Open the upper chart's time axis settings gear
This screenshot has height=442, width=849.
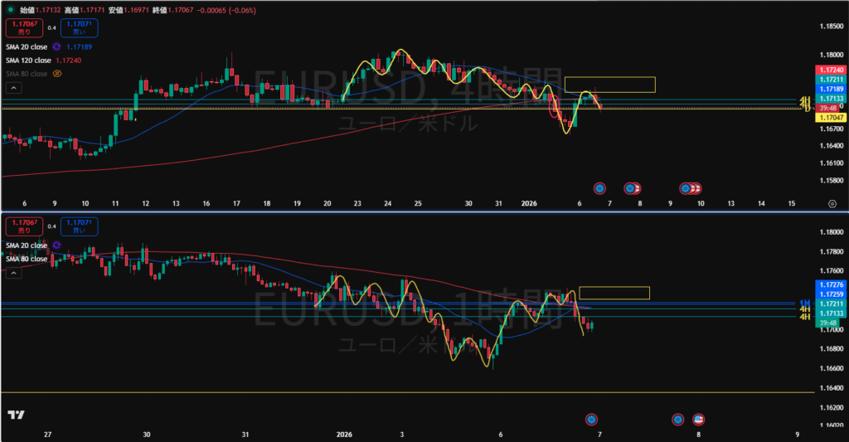[832, 203]
